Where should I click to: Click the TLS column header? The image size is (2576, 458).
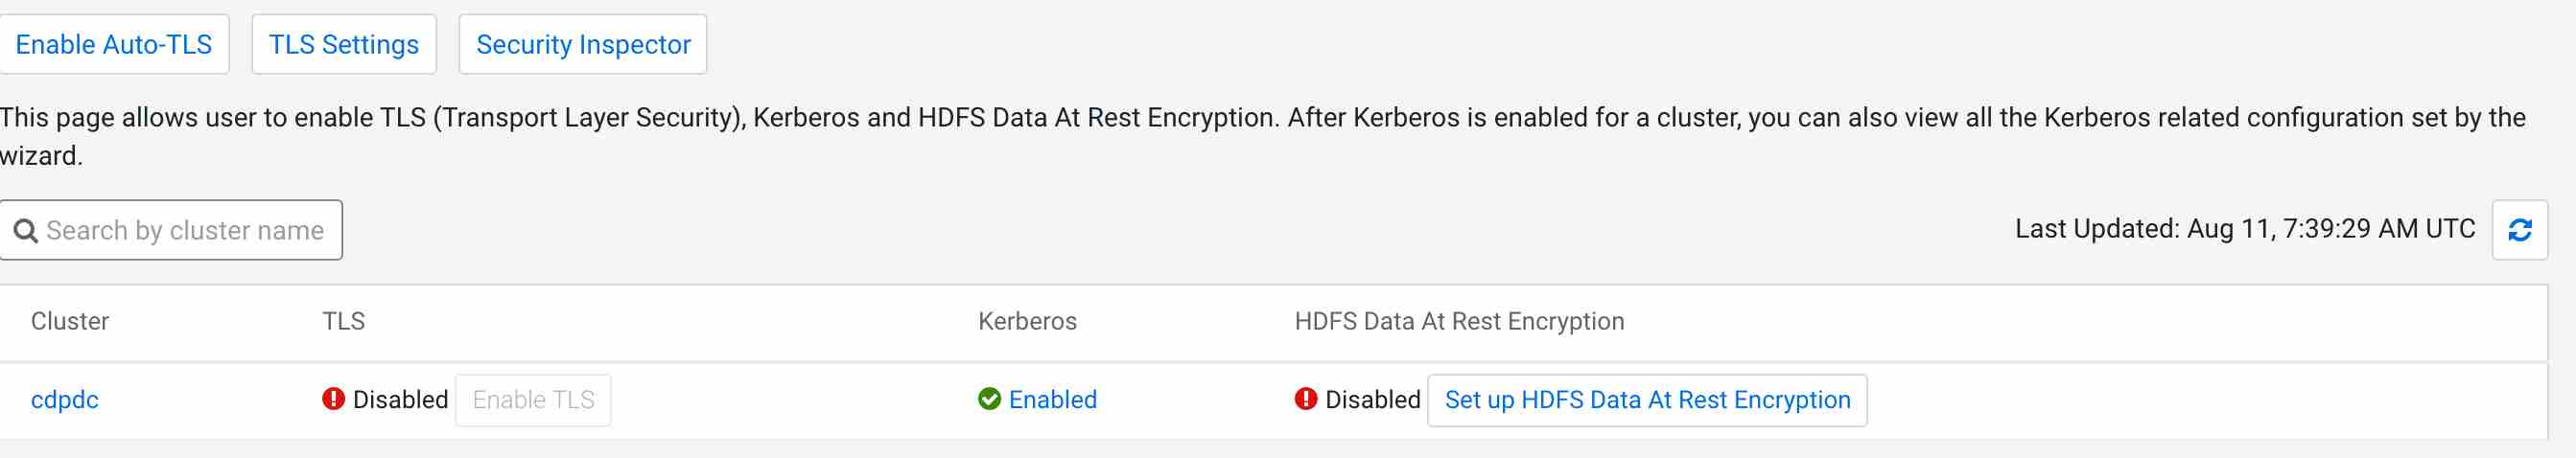pos(343,321)
